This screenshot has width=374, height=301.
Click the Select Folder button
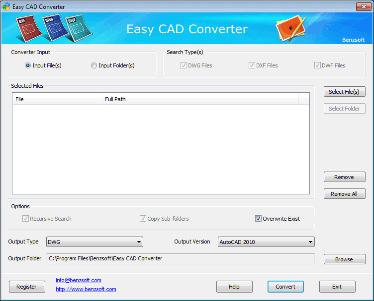(x=345, y=109)
